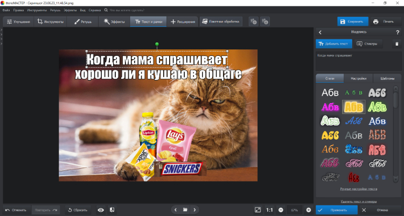Open the Эффекты tab with wand icon
This screenshot has width=404, height=216.
click(x=114, y=22)
